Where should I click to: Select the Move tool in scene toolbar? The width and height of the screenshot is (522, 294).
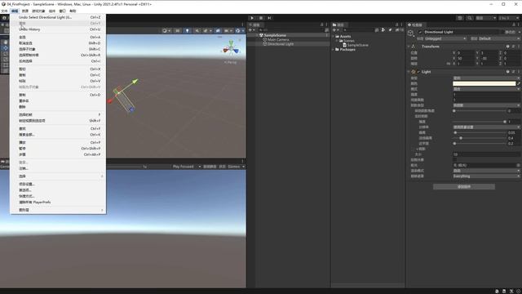tap(6, 48)
